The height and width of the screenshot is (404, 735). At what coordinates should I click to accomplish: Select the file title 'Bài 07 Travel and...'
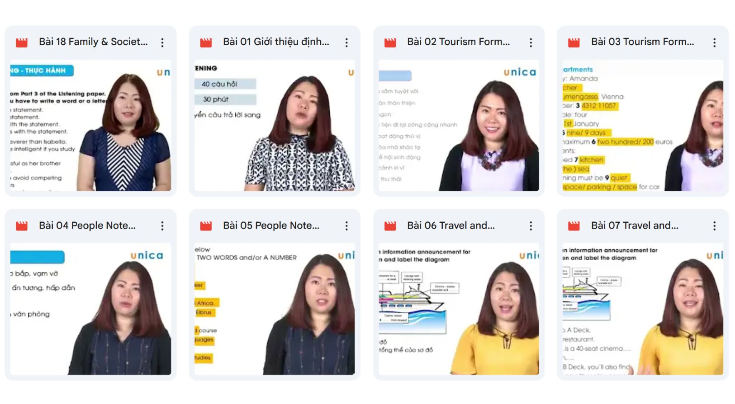pos(635,225)
